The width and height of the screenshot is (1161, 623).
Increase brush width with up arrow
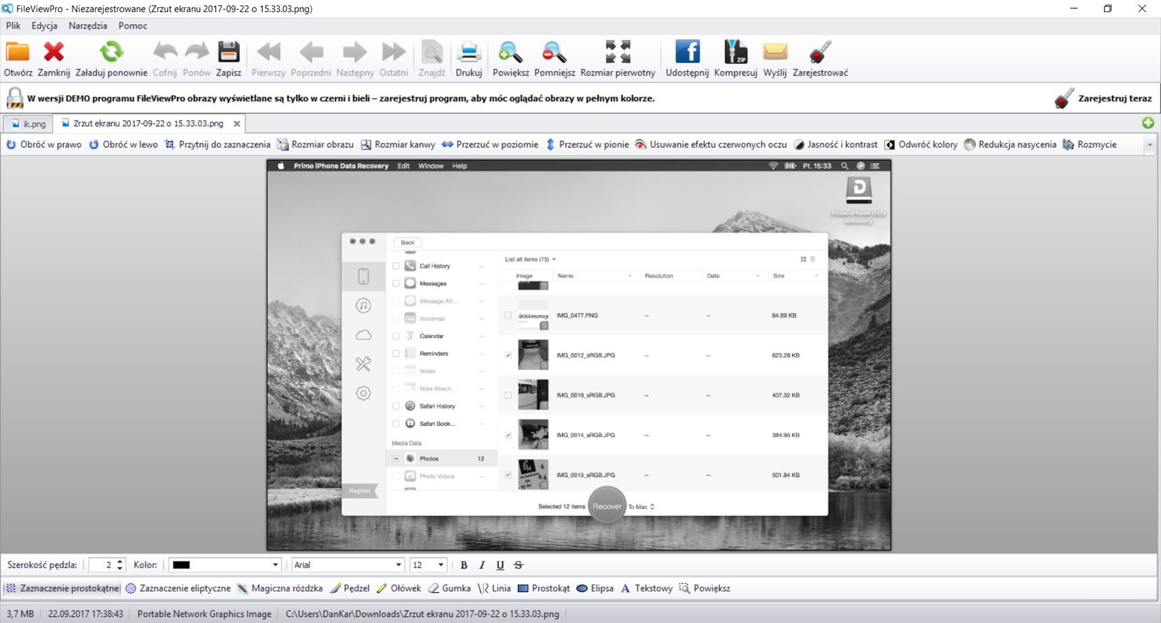pos(120,562)
